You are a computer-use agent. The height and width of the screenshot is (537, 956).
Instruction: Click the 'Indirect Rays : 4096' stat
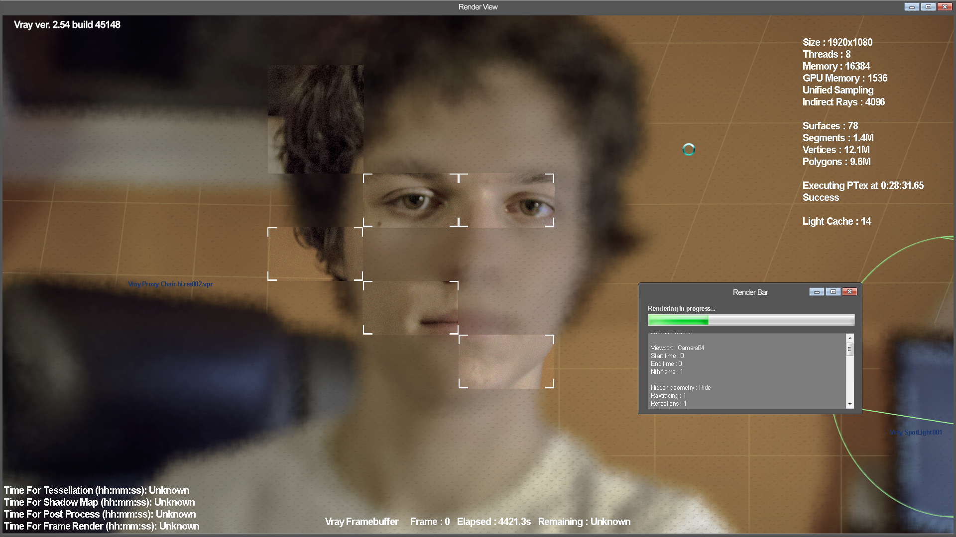844,102
